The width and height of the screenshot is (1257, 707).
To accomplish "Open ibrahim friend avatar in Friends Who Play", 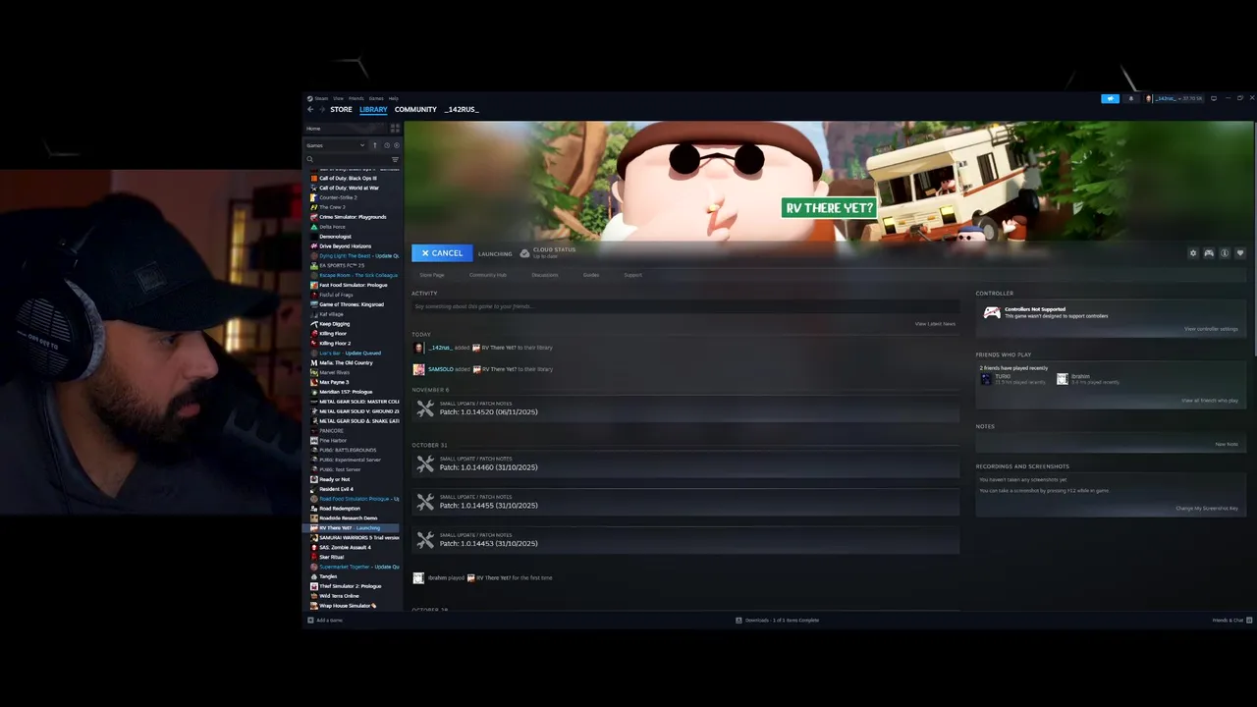I will pos(1062,378).
